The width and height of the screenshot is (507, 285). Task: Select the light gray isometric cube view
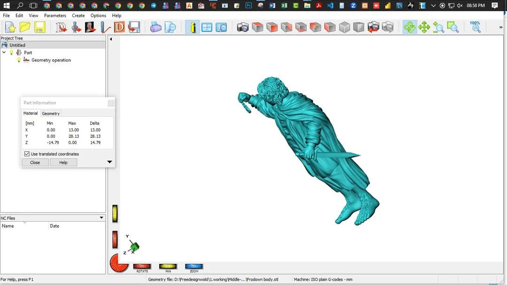tap(345, 27)
